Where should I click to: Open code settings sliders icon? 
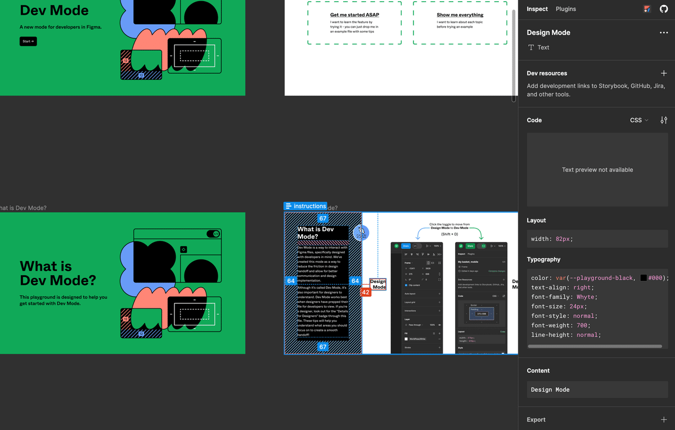point(664,120)
